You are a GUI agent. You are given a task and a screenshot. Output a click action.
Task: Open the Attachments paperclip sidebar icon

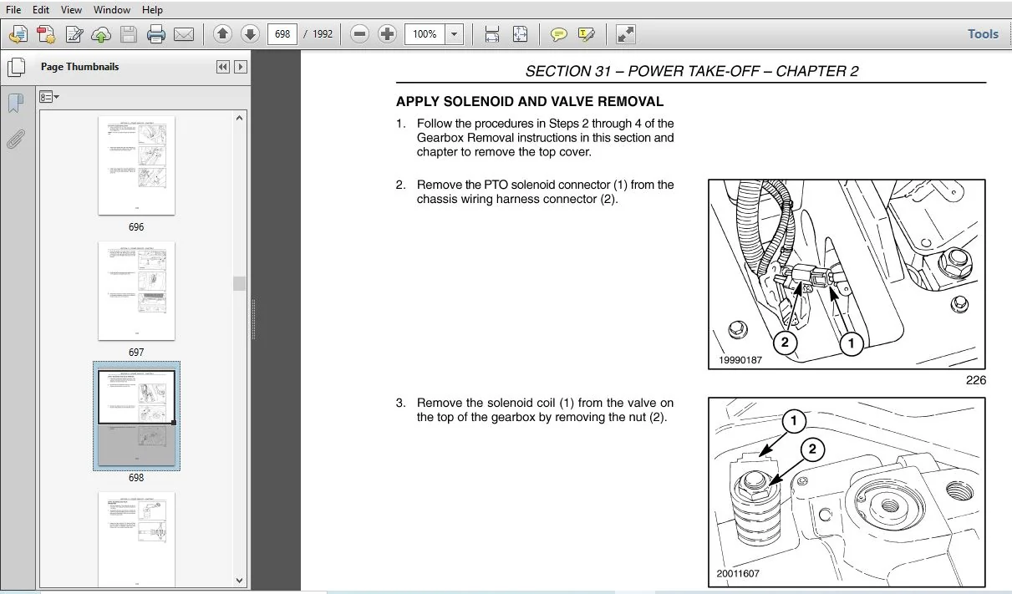[15, 139]
